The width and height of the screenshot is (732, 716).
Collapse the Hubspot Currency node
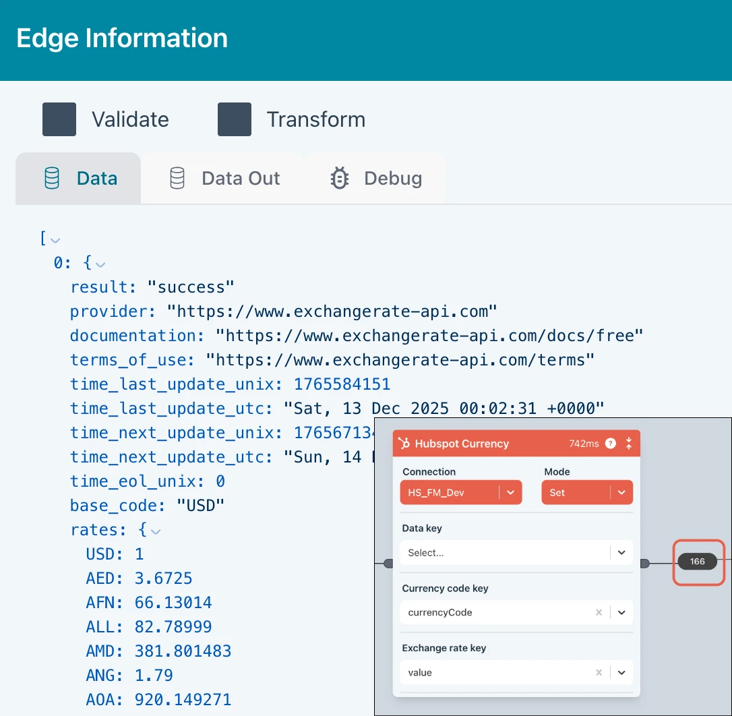tap(628, 444)
